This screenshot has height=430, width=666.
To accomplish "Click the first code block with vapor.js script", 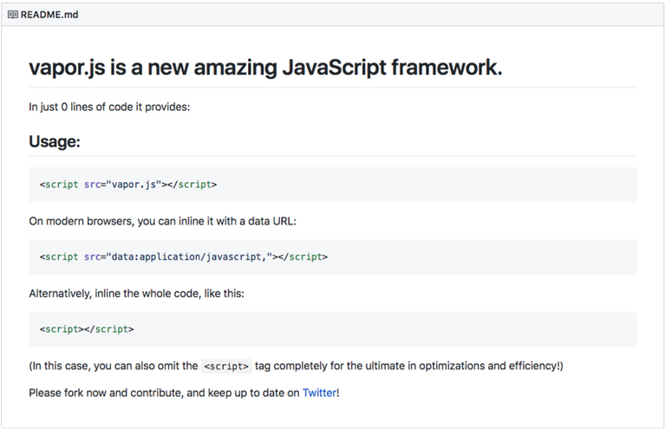I will [x=332, y=185].
